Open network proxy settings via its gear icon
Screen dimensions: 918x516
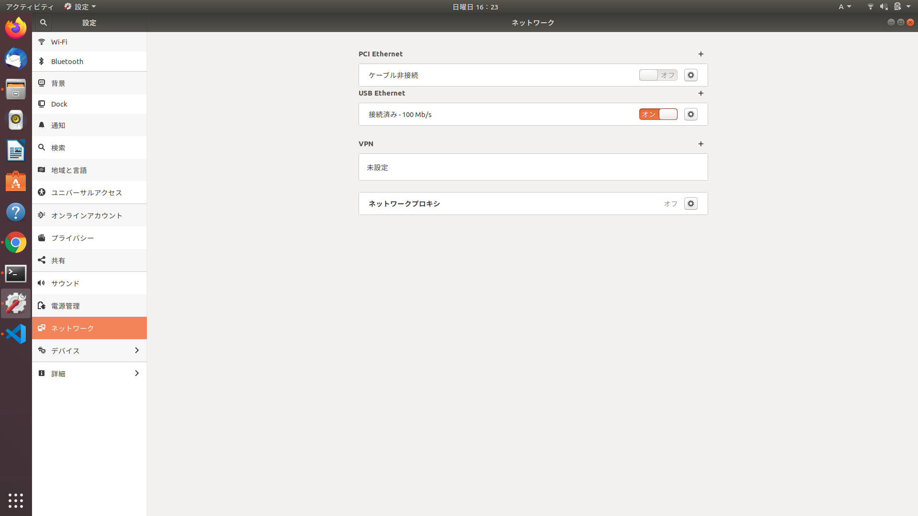click(x=690, y=203)
